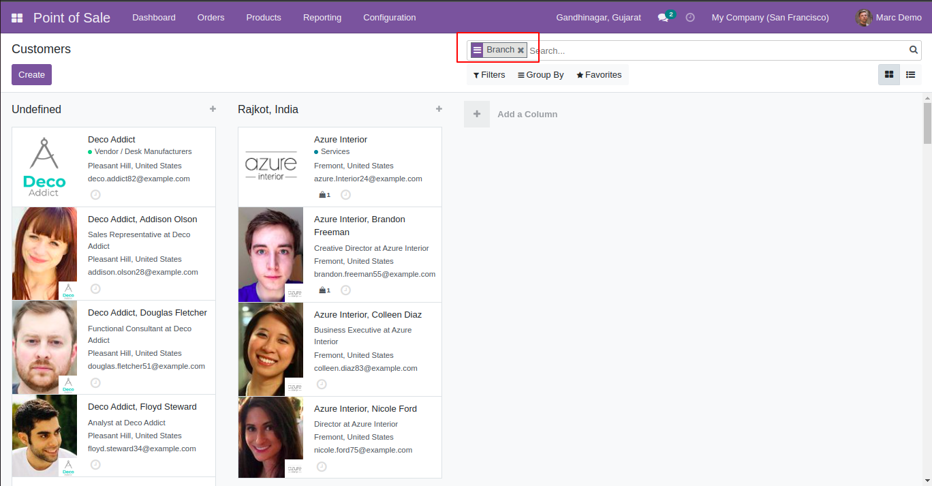Open Azure Interior, Colleen Diaz card
This screenshot has height=486, width=932.
tap(340, 349)
